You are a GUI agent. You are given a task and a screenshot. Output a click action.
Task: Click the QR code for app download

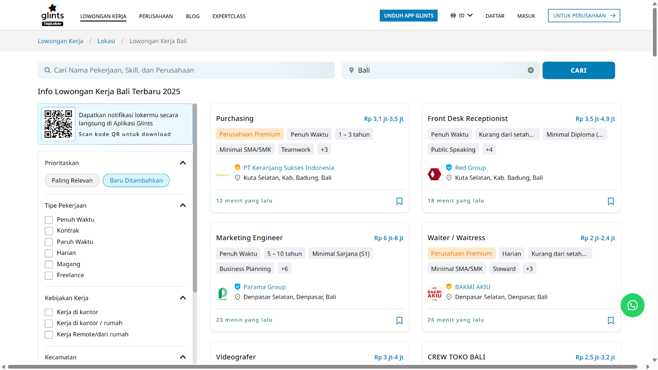[x=58, y=124]
